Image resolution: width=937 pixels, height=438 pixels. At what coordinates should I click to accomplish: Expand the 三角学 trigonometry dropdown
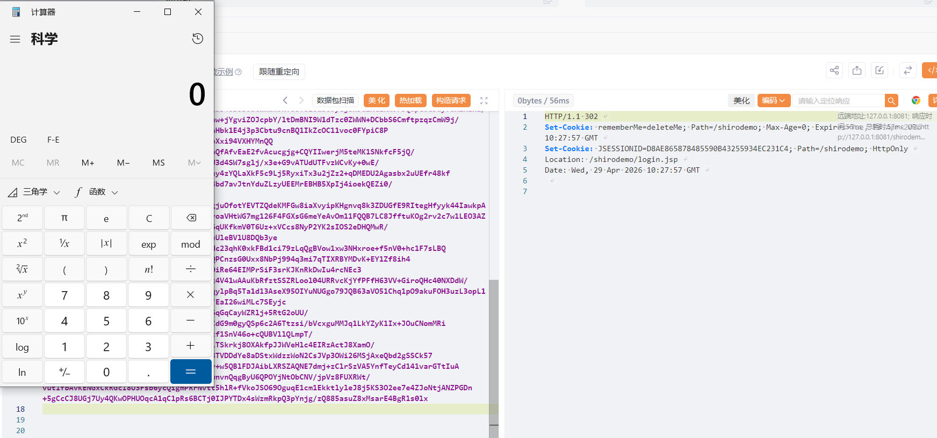(x=34, y=192)
